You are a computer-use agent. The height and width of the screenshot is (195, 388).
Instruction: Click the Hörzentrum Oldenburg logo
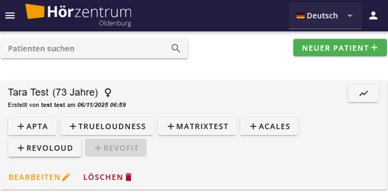78,15
